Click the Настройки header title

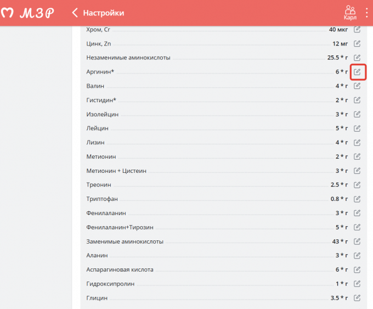click(103, 13)
